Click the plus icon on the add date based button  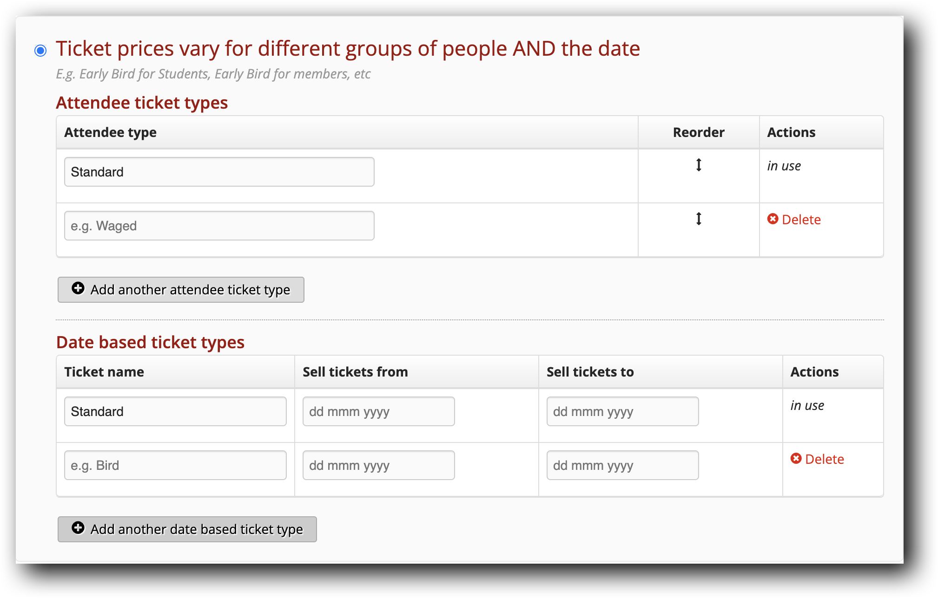click(x=77, y=529)
